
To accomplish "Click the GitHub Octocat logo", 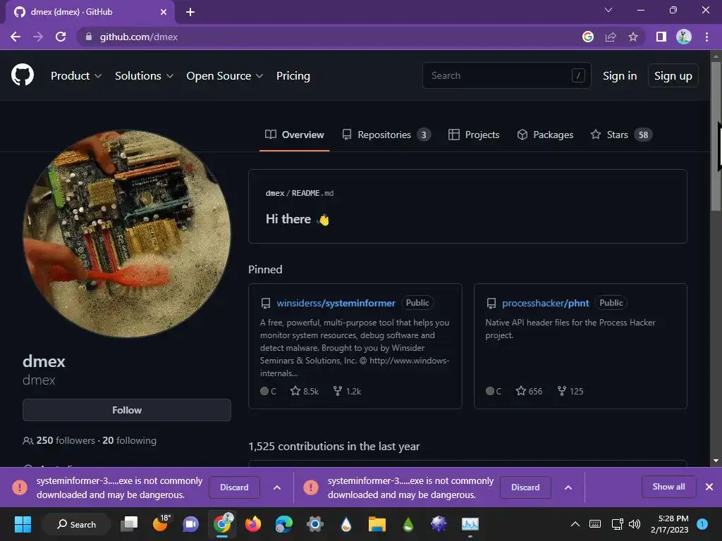I will (22, 75).
